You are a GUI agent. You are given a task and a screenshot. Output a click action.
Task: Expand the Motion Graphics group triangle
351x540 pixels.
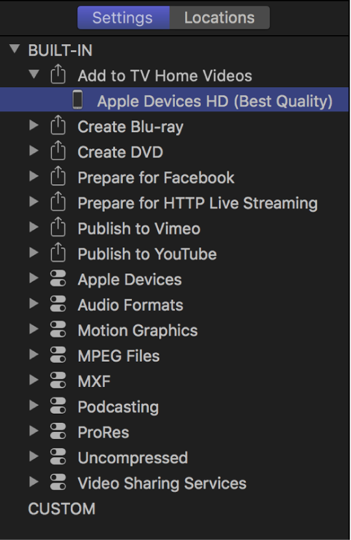[x=34, y=329]
